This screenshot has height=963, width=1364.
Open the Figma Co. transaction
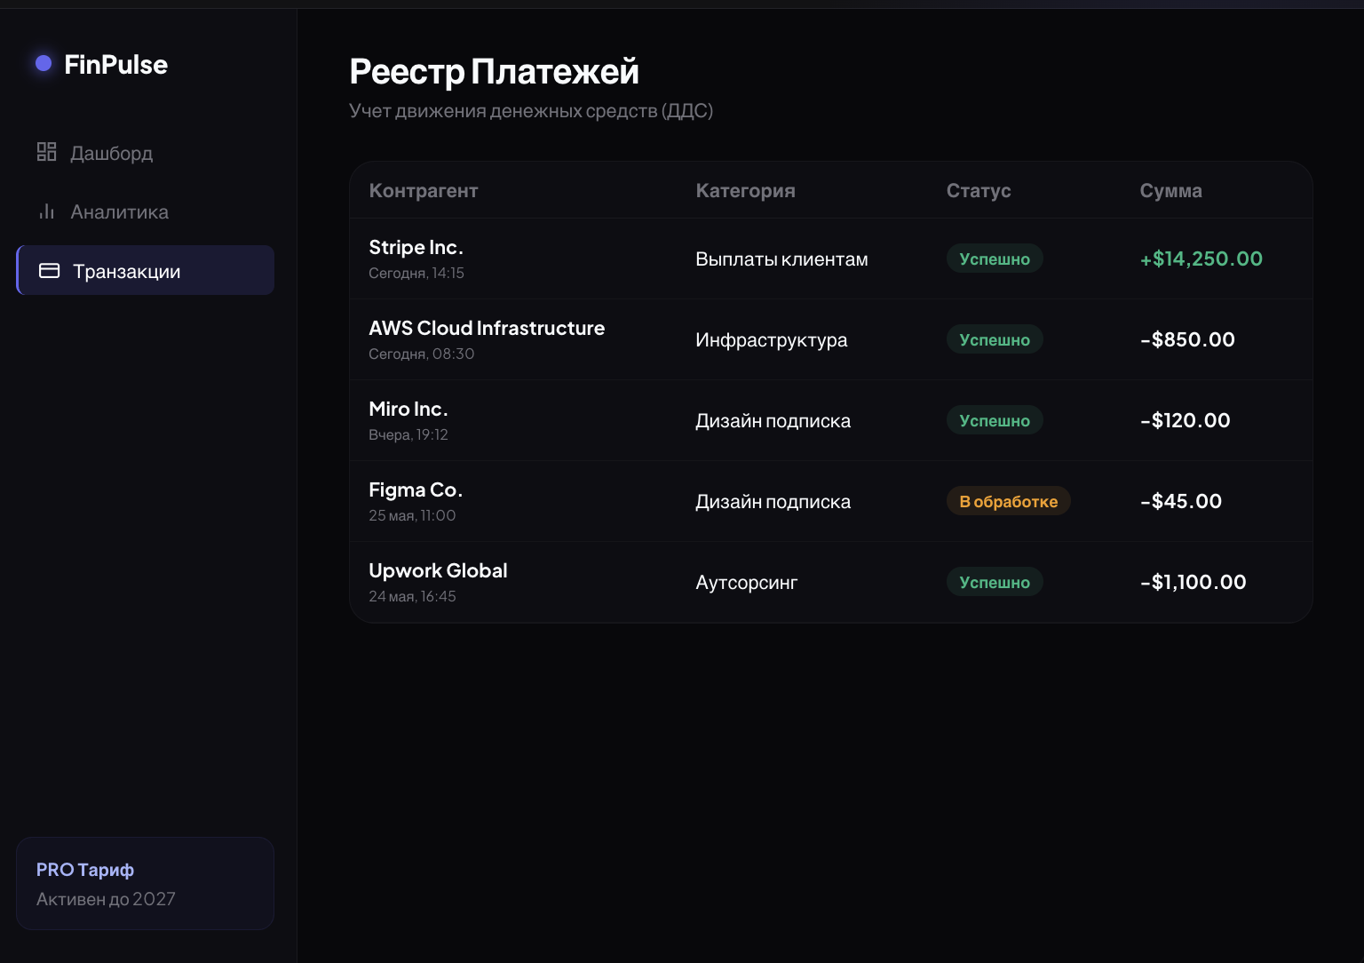tap(831, 501)
